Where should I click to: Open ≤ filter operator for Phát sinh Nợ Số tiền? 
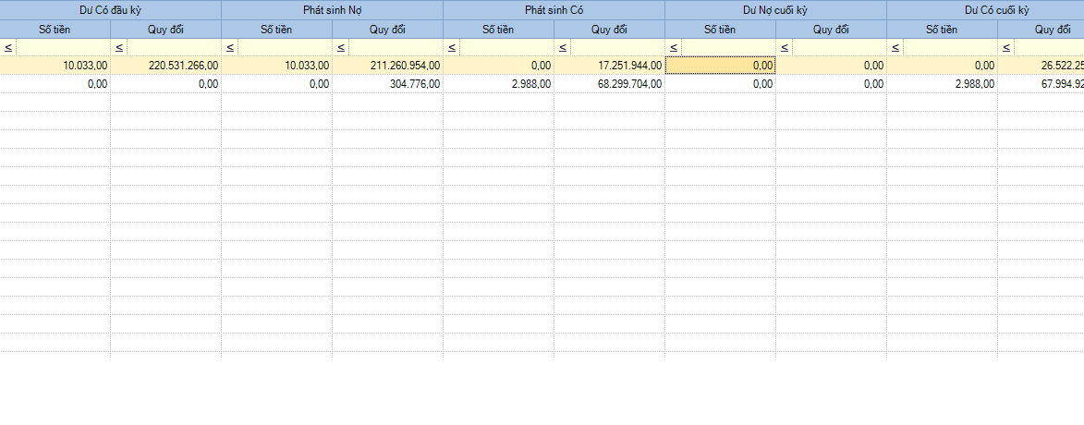tap(230, 48)
